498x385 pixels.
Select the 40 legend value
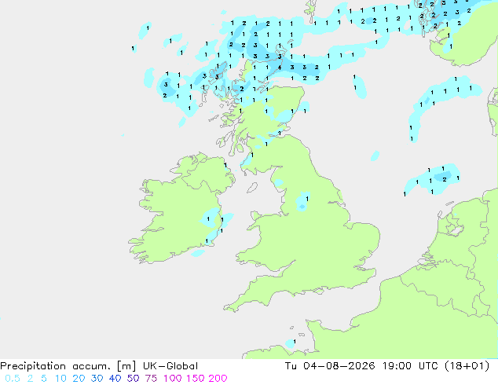(x=115, y=379)
